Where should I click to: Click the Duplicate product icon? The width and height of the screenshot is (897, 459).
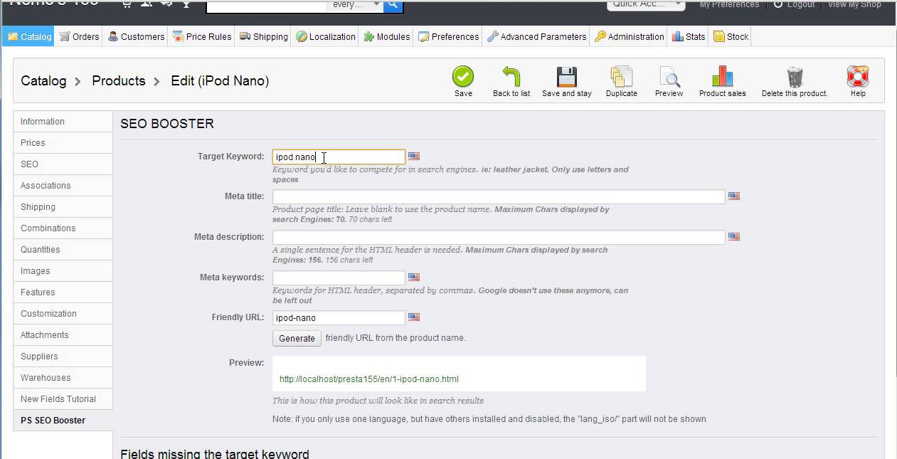621,77
